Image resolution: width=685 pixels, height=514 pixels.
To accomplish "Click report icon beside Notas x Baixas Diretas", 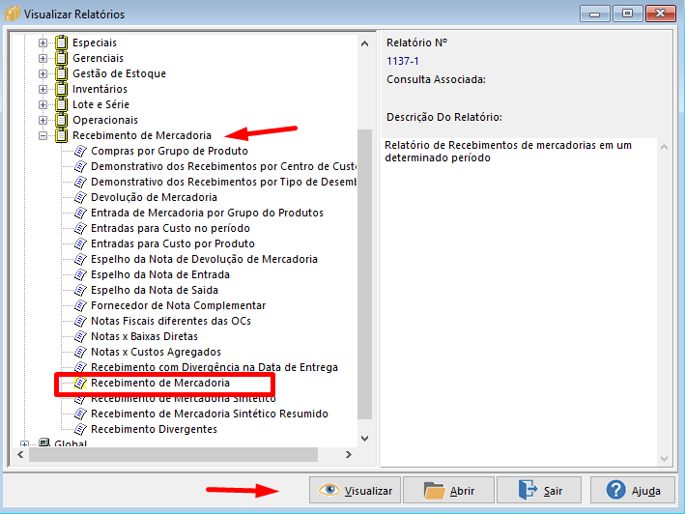I will pos(80,336).
